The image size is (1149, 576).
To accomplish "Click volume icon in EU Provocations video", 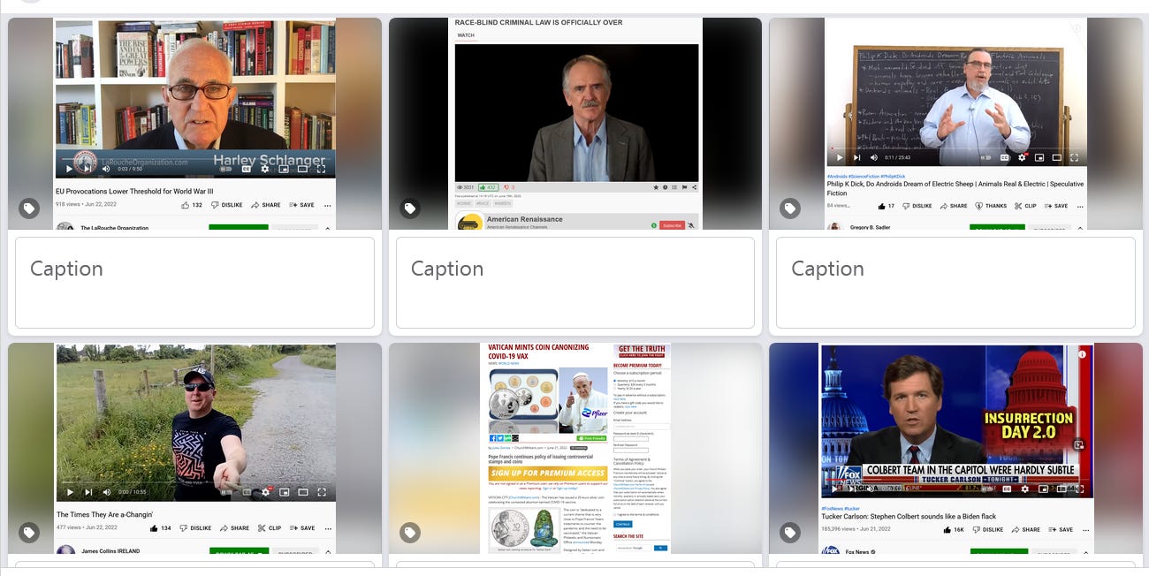I will (x=106, y=169).
